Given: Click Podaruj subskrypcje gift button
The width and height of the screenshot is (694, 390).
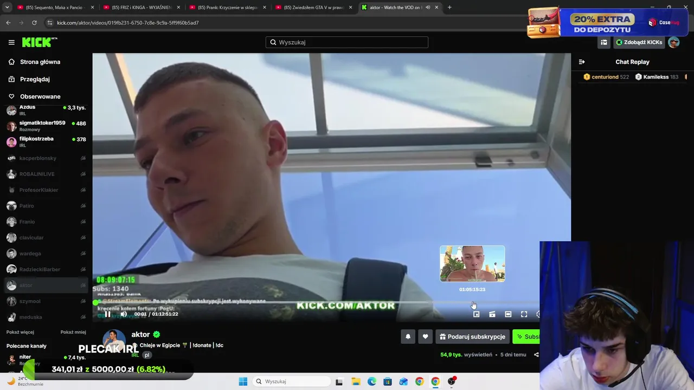Looking at the screenshot, I should coord(472,337).
